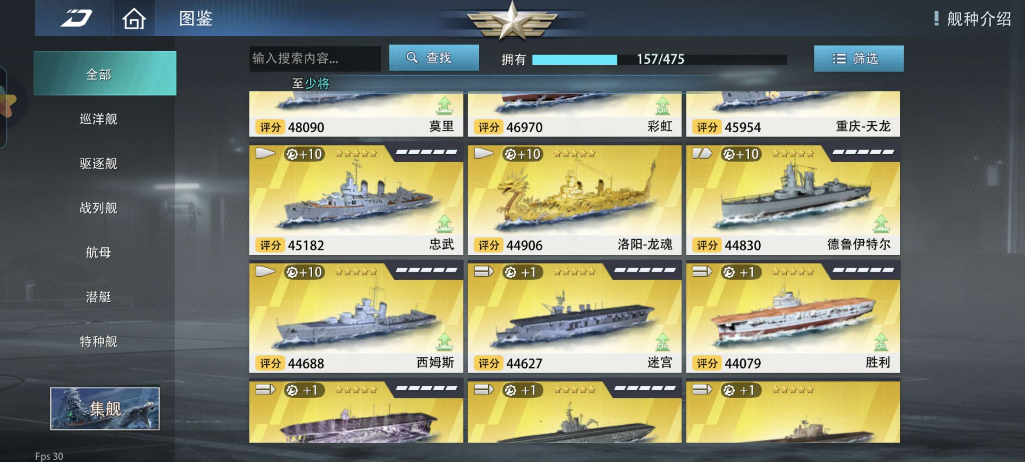Show the 战列舰 ship list

click(x=98, y=208)
